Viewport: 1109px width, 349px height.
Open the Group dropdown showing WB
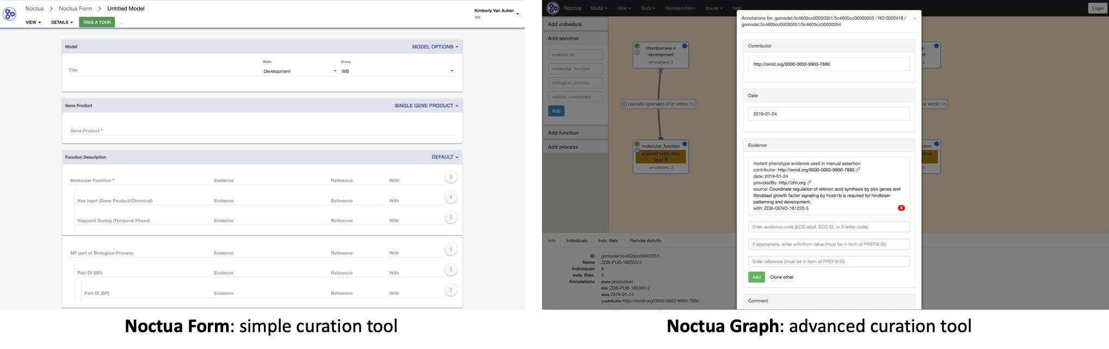click(x=397, y=71)
